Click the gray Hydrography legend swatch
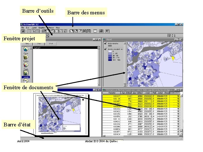Screen dimensions: 203x152 pos(110,46)
